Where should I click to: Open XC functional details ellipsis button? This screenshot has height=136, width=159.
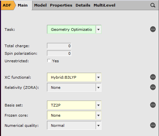pos(153,77)
